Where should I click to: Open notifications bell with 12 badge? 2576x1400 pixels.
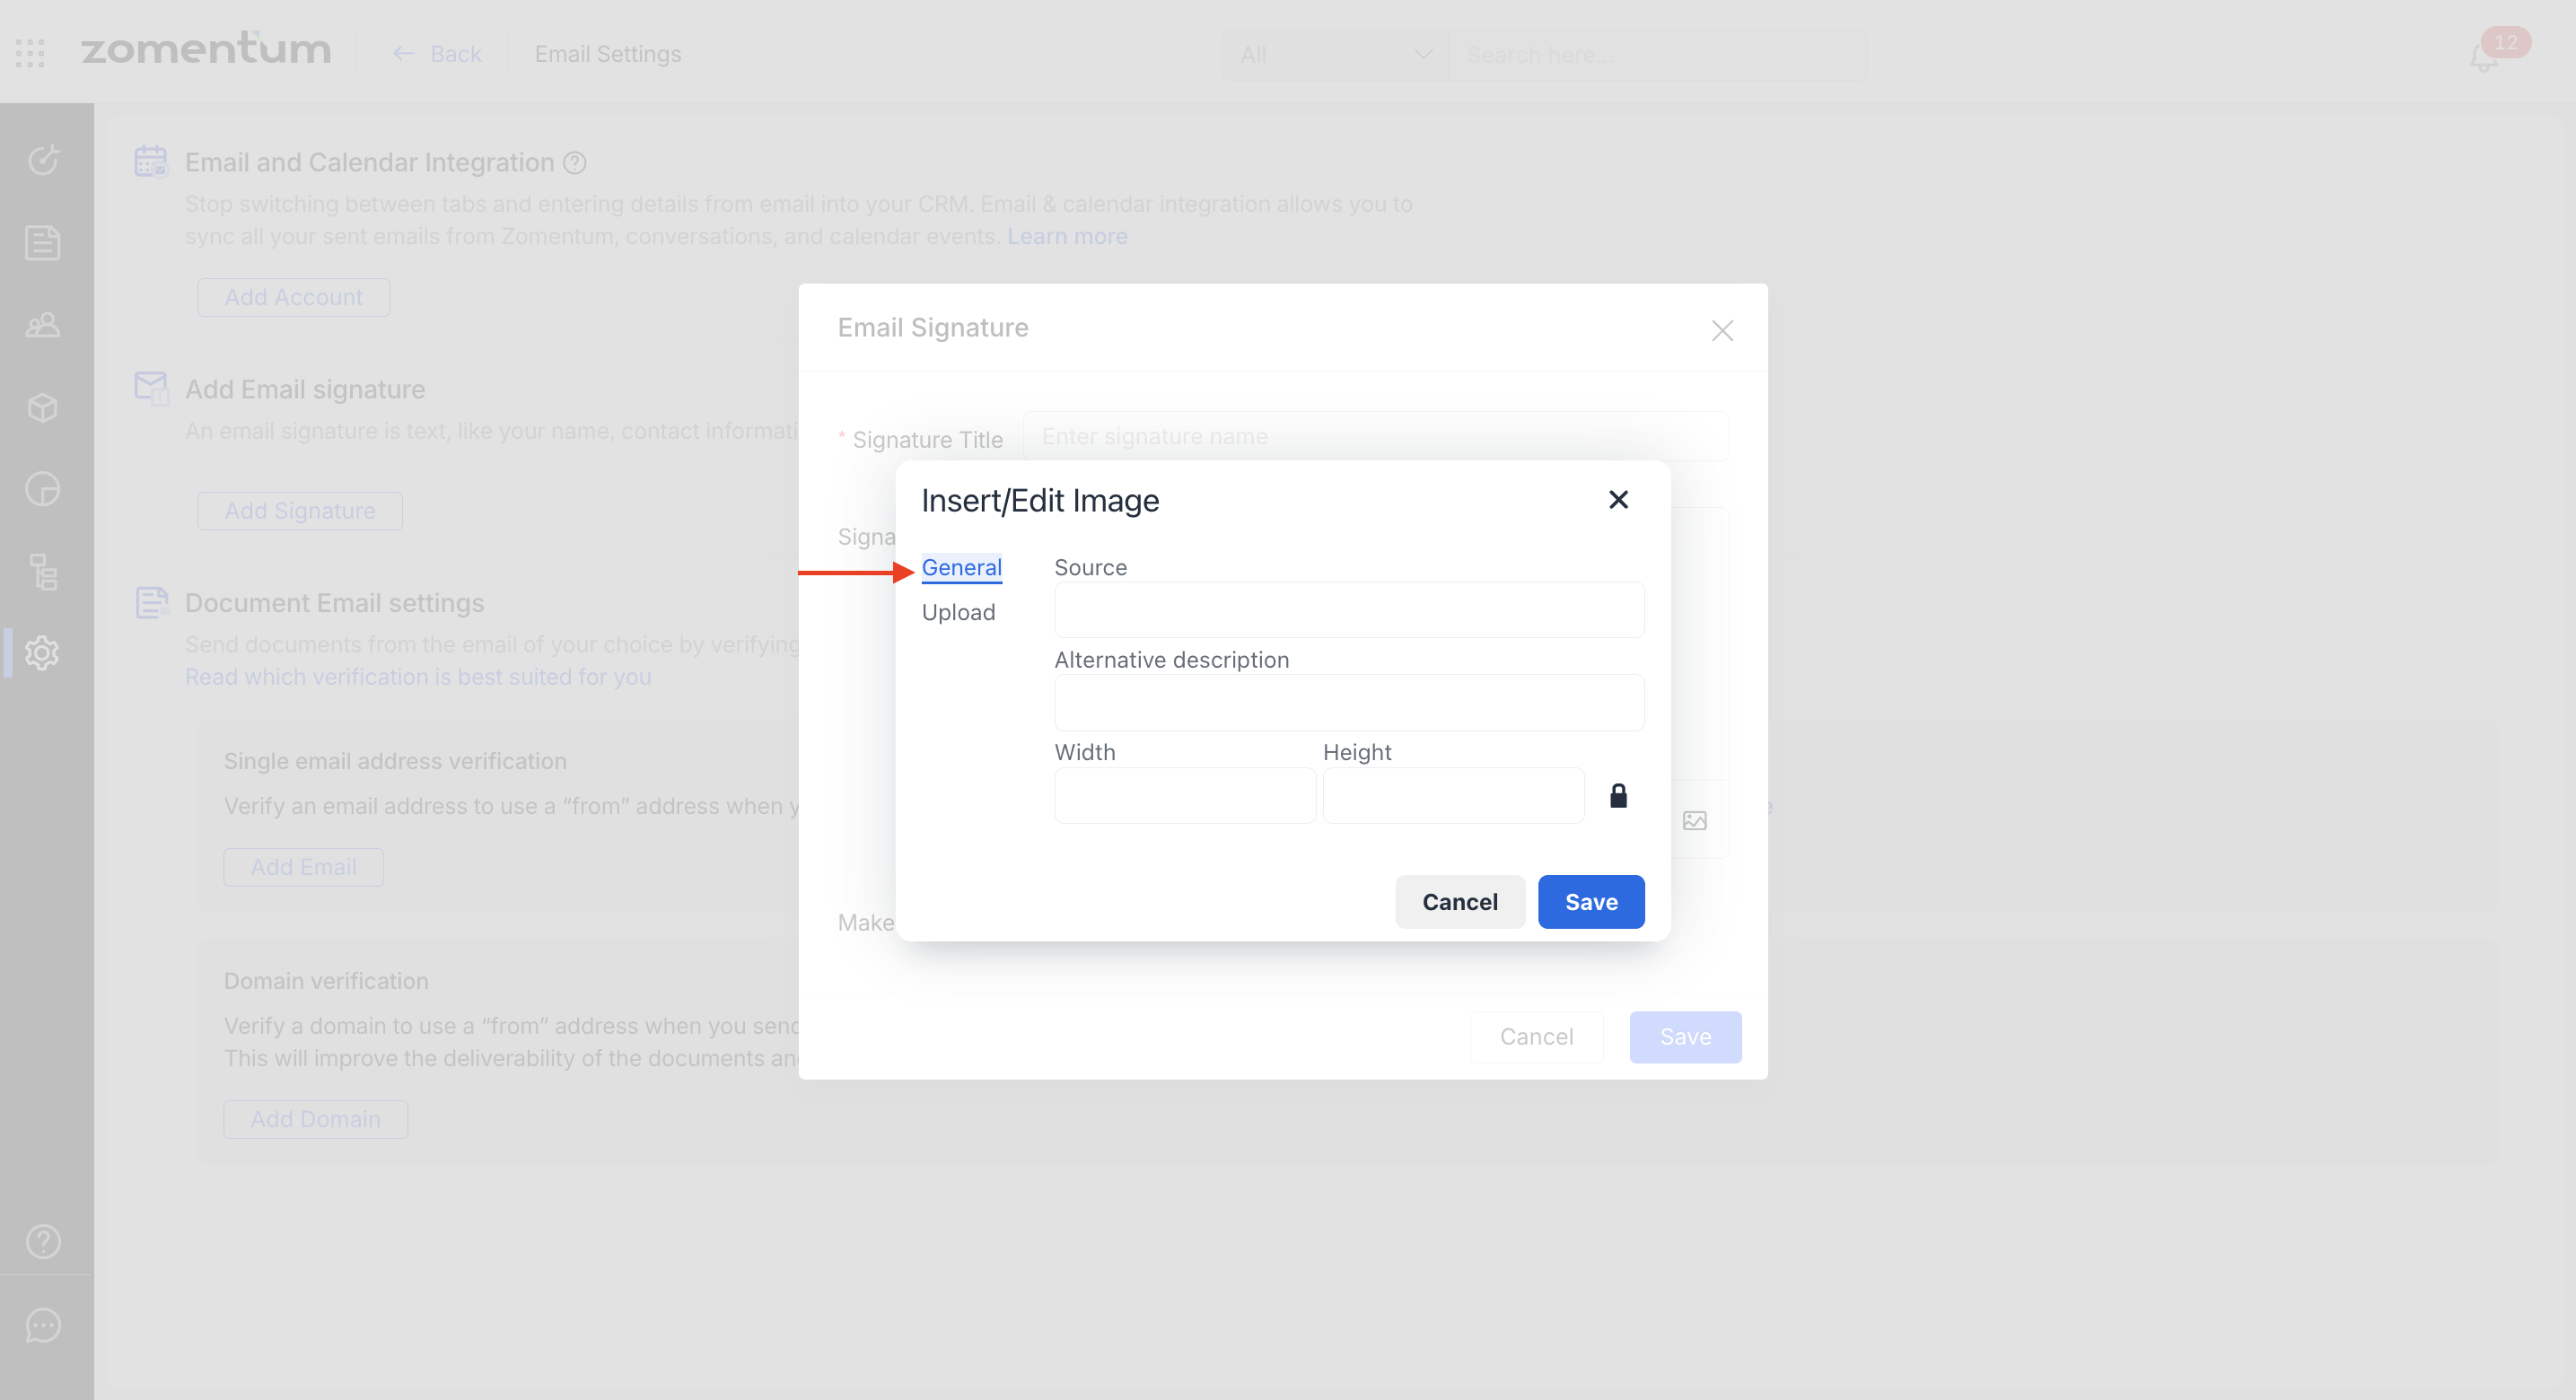tap(2484, 57)
